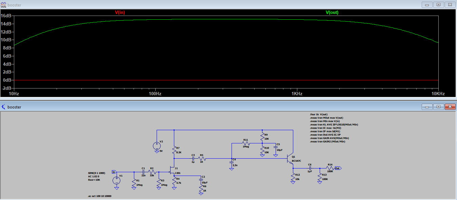Click the V2 9V voltage source symbol
This screenshot has width=457, height=200.
click(x=157, y=146)
